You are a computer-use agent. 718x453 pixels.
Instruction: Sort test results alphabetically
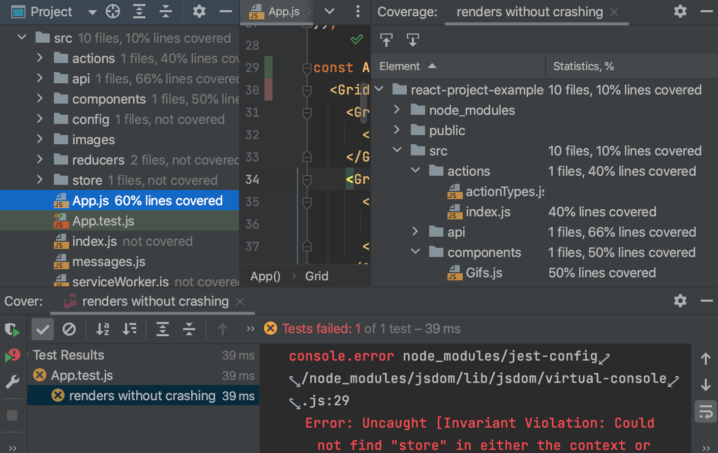tap(103, 329)
